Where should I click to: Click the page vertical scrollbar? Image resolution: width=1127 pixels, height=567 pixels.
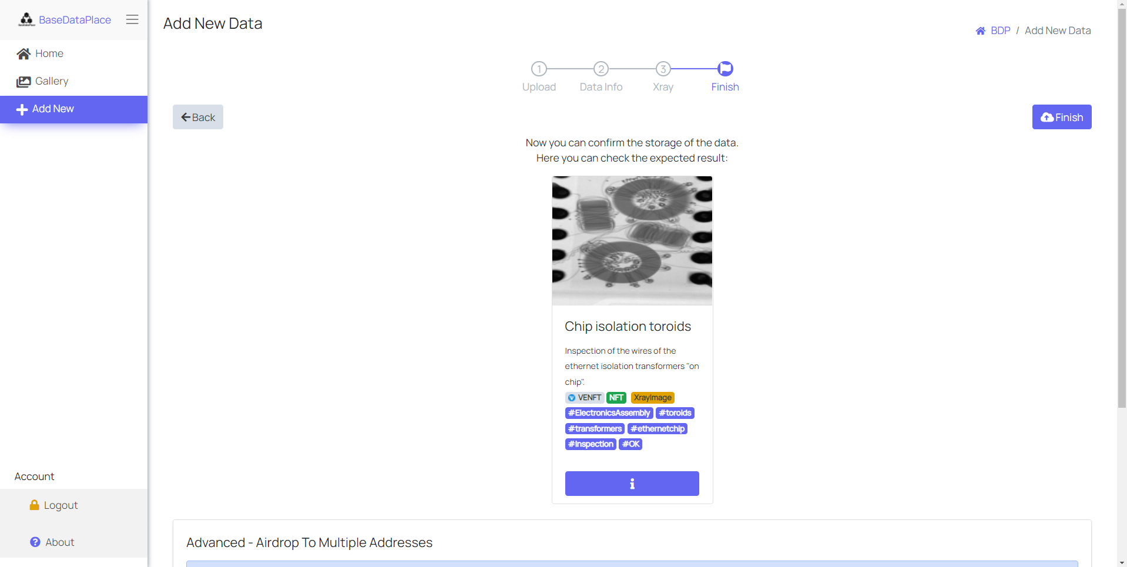(1122, 235)
